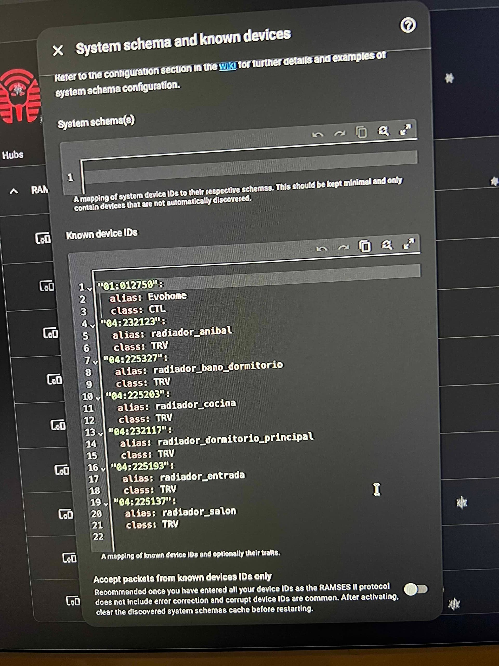Undo in the System schema editor toolbar
The height and width of the screenshot is (666, 499).
[x=318, y=135]
